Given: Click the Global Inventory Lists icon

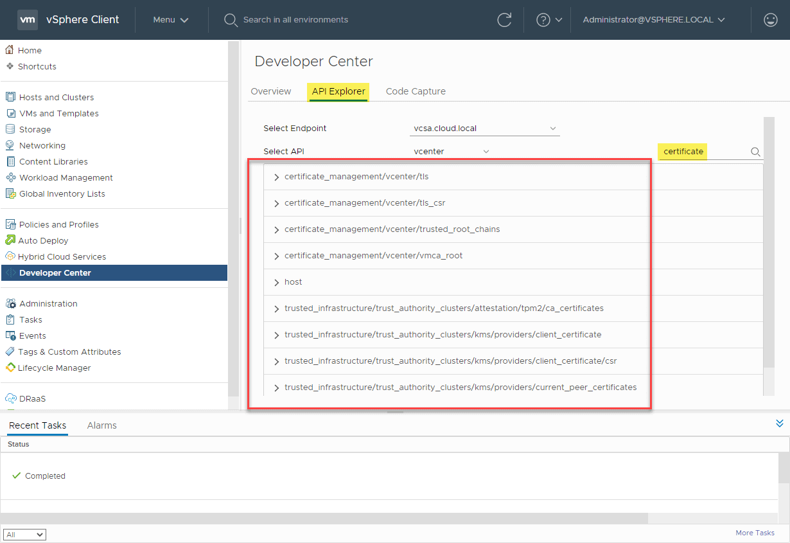Looking at the screenshot, I should coord(10,193).
